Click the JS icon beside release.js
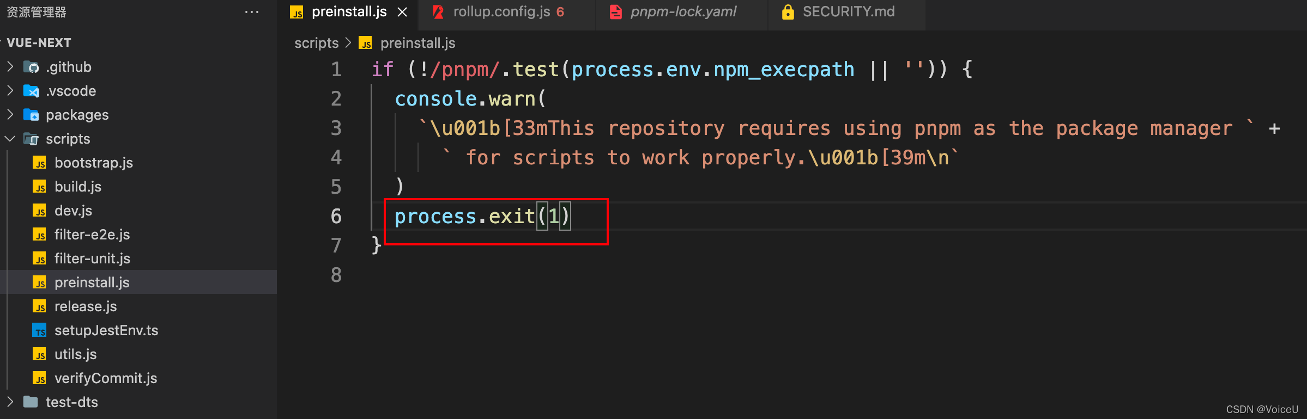Image resolution: width=1307 pixels, height=419 pixels. pyautogui.click(x=39, y=306)
